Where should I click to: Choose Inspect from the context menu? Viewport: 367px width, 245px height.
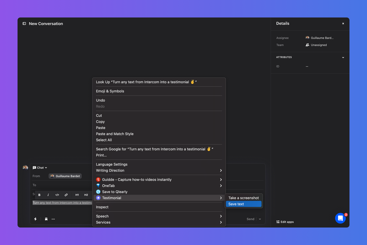point(159,207)
